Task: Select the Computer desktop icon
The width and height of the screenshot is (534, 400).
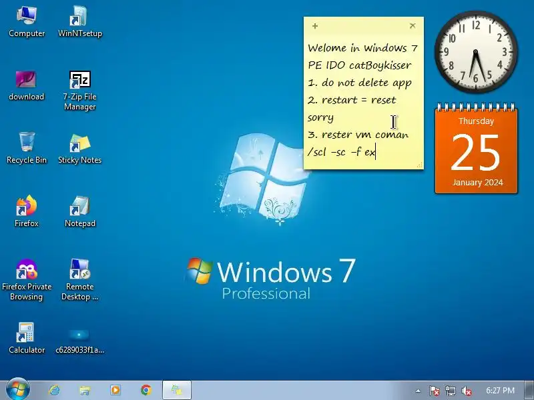Action: coord(27,21)
